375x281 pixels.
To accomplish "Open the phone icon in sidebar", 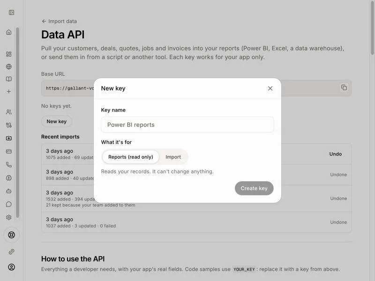I will 9,165.
